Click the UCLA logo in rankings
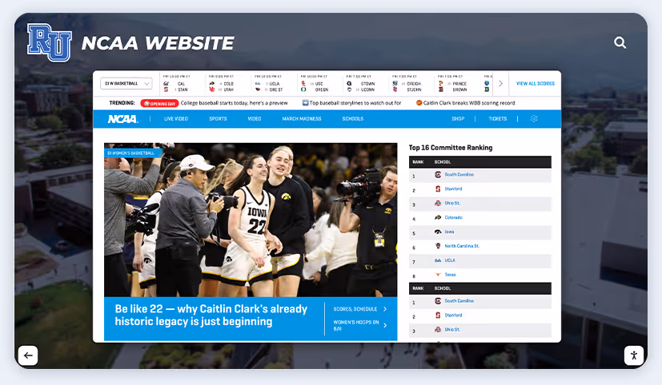 point(438,260)
